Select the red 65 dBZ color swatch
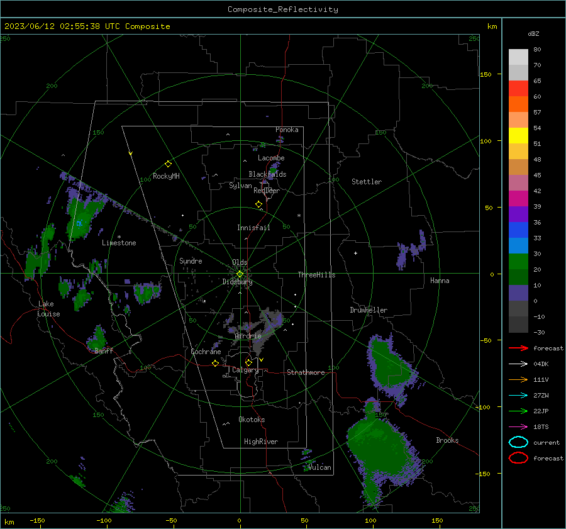This screenshot has width=566, height=529. (518, 88)
